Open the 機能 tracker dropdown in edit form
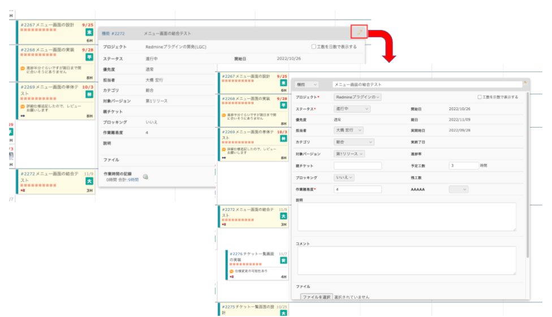 pos(307,84)
